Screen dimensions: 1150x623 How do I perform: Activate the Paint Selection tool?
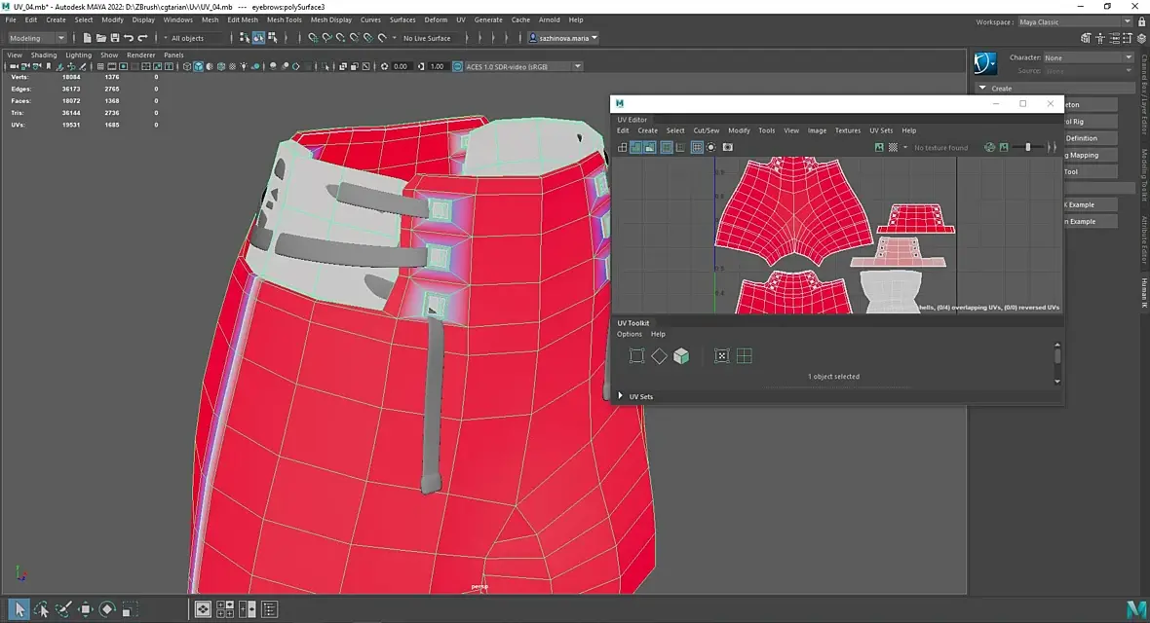[62, 609]
